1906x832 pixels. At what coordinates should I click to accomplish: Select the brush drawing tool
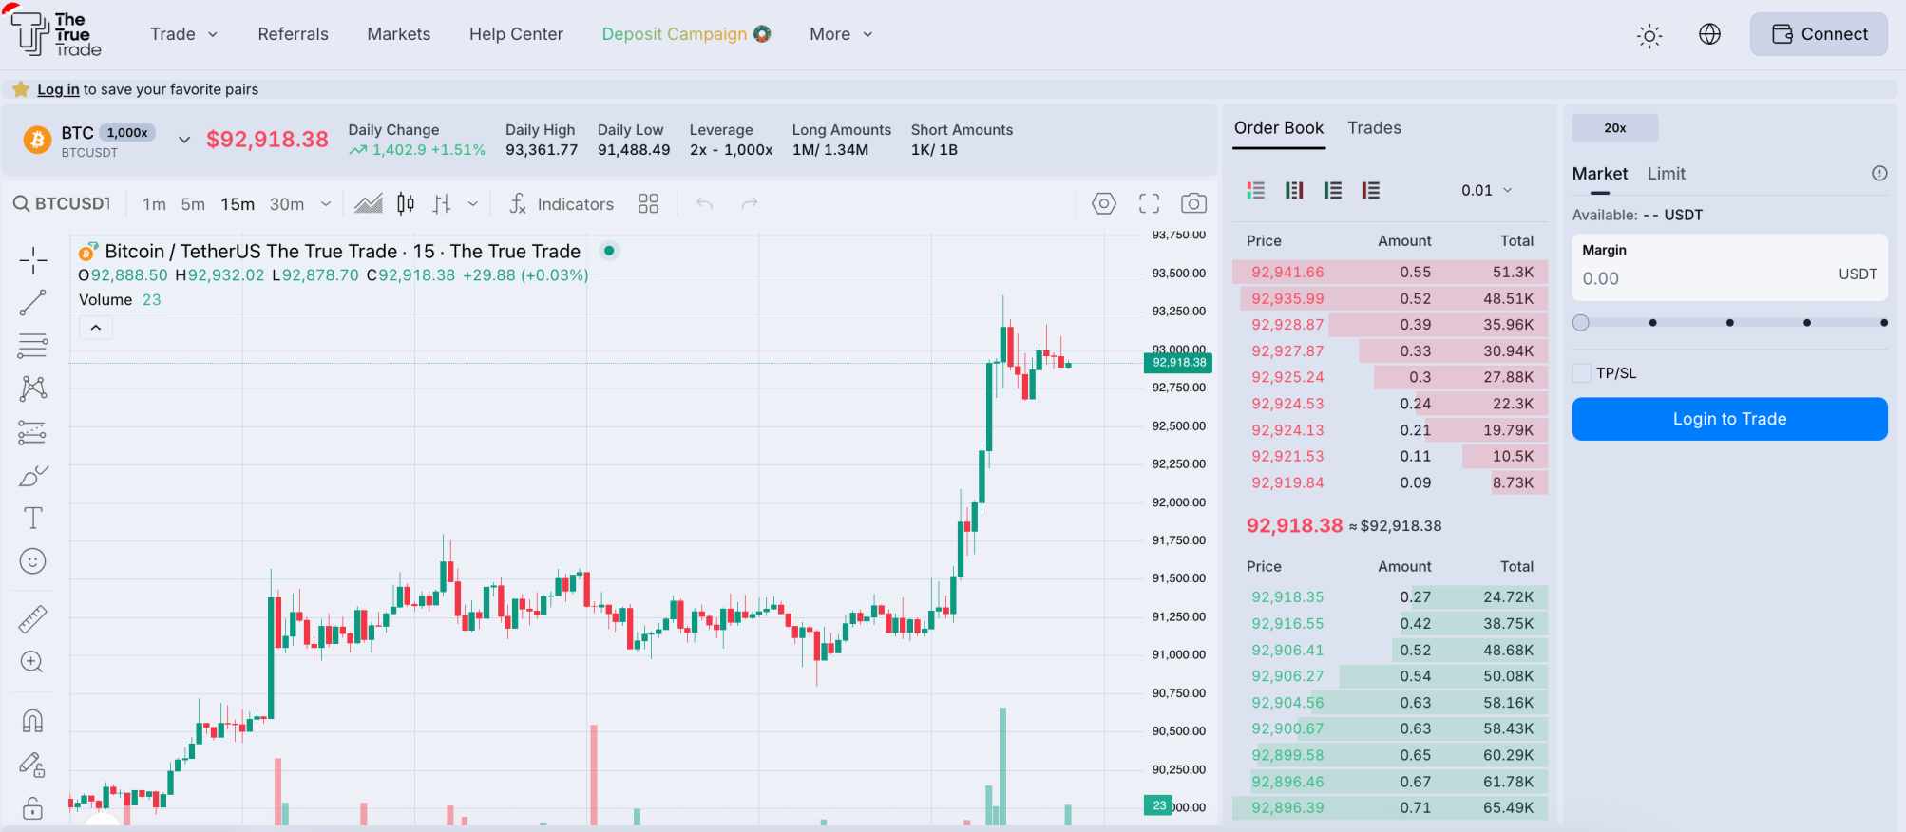pos(33,475)
